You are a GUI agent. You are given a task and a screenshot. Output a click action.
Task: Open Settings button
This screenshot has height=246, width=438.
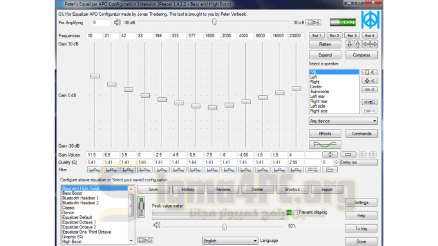click(x=361, y=202)
